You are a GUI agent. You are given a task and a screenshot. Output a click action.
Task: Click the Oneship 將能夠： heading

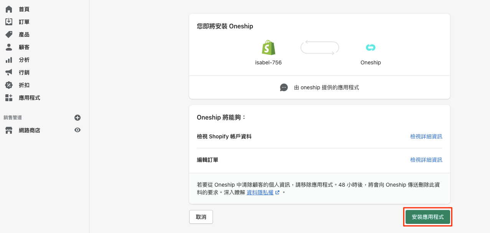coord(221,117)
